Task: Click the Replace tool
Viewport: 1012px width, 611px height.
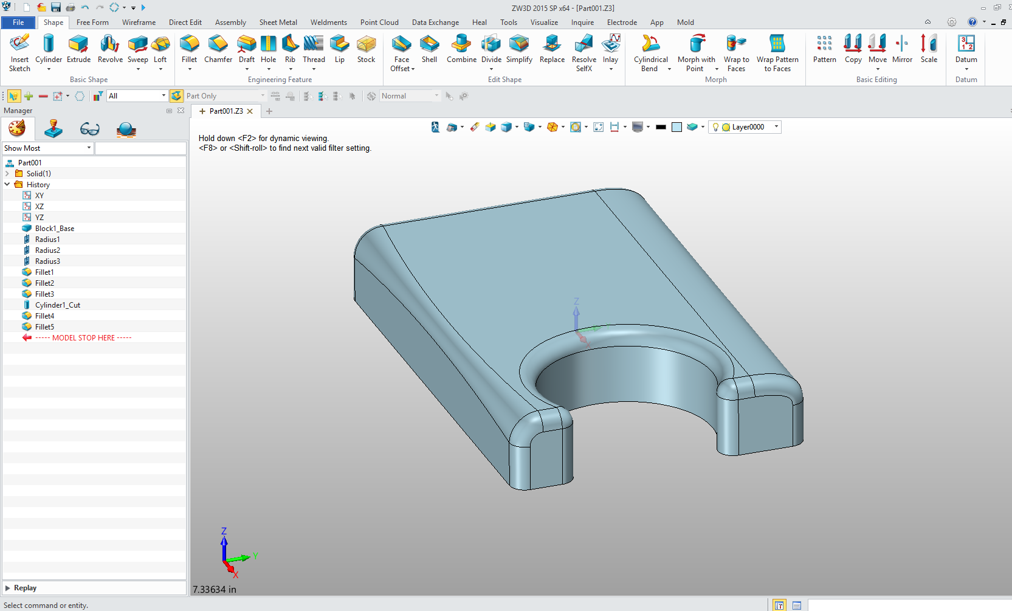Action: pos(552,49)
